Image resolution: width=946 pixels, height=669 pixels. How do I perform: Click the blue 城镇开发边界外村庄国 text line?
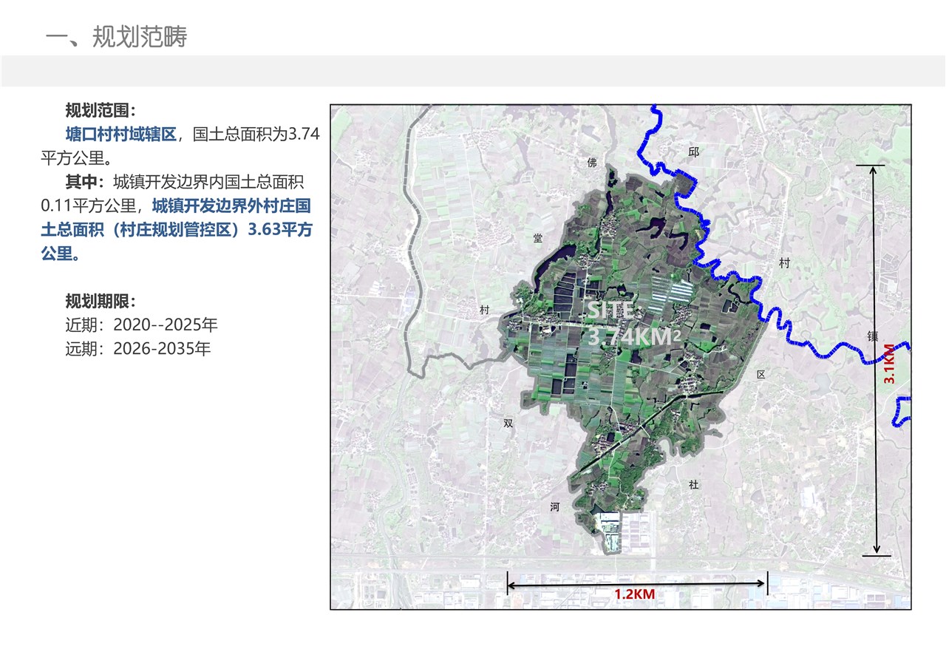231,206
